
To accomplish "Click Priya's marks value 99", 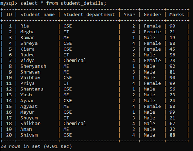I will point(172,83).
